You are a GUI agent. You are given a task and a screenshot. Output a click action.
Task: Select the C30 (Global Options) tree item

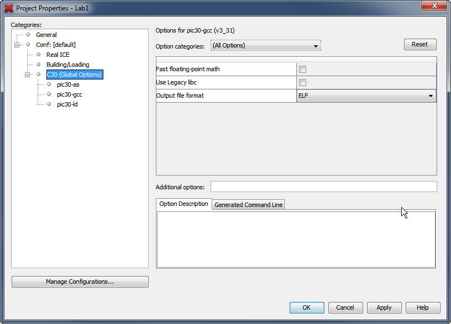76,75
